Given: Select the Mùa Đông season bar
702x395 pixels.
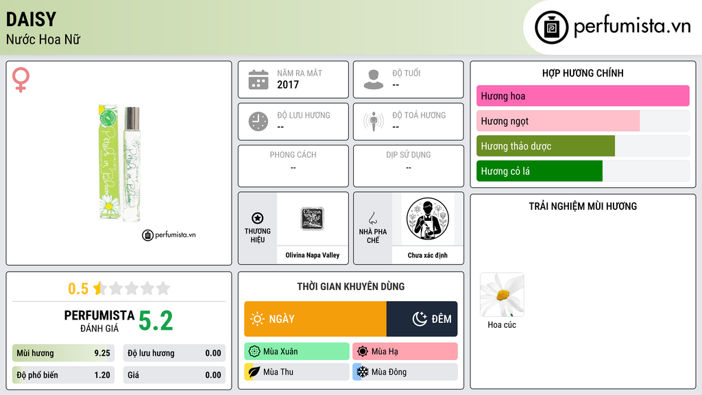Looking at the screenshot, I should [x=405, y=372].
